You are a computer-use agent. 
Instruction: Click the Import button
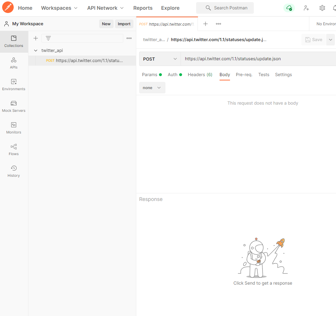(x=124, y=24)
